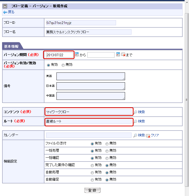Screen dimensions: 189x196
Task: Click the document icon beside the page title
Action: 5,6
